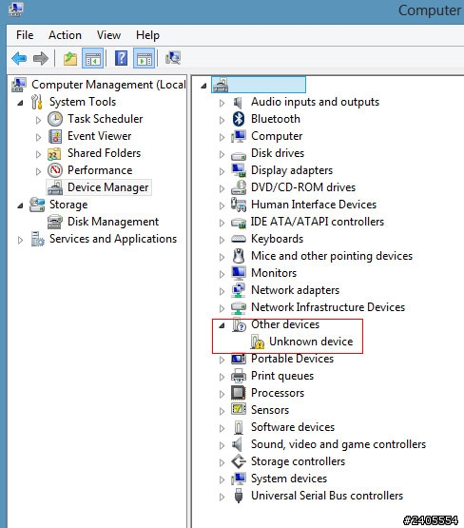Select the Computer device category label
The image size is (464, 528).
[277, 136]
